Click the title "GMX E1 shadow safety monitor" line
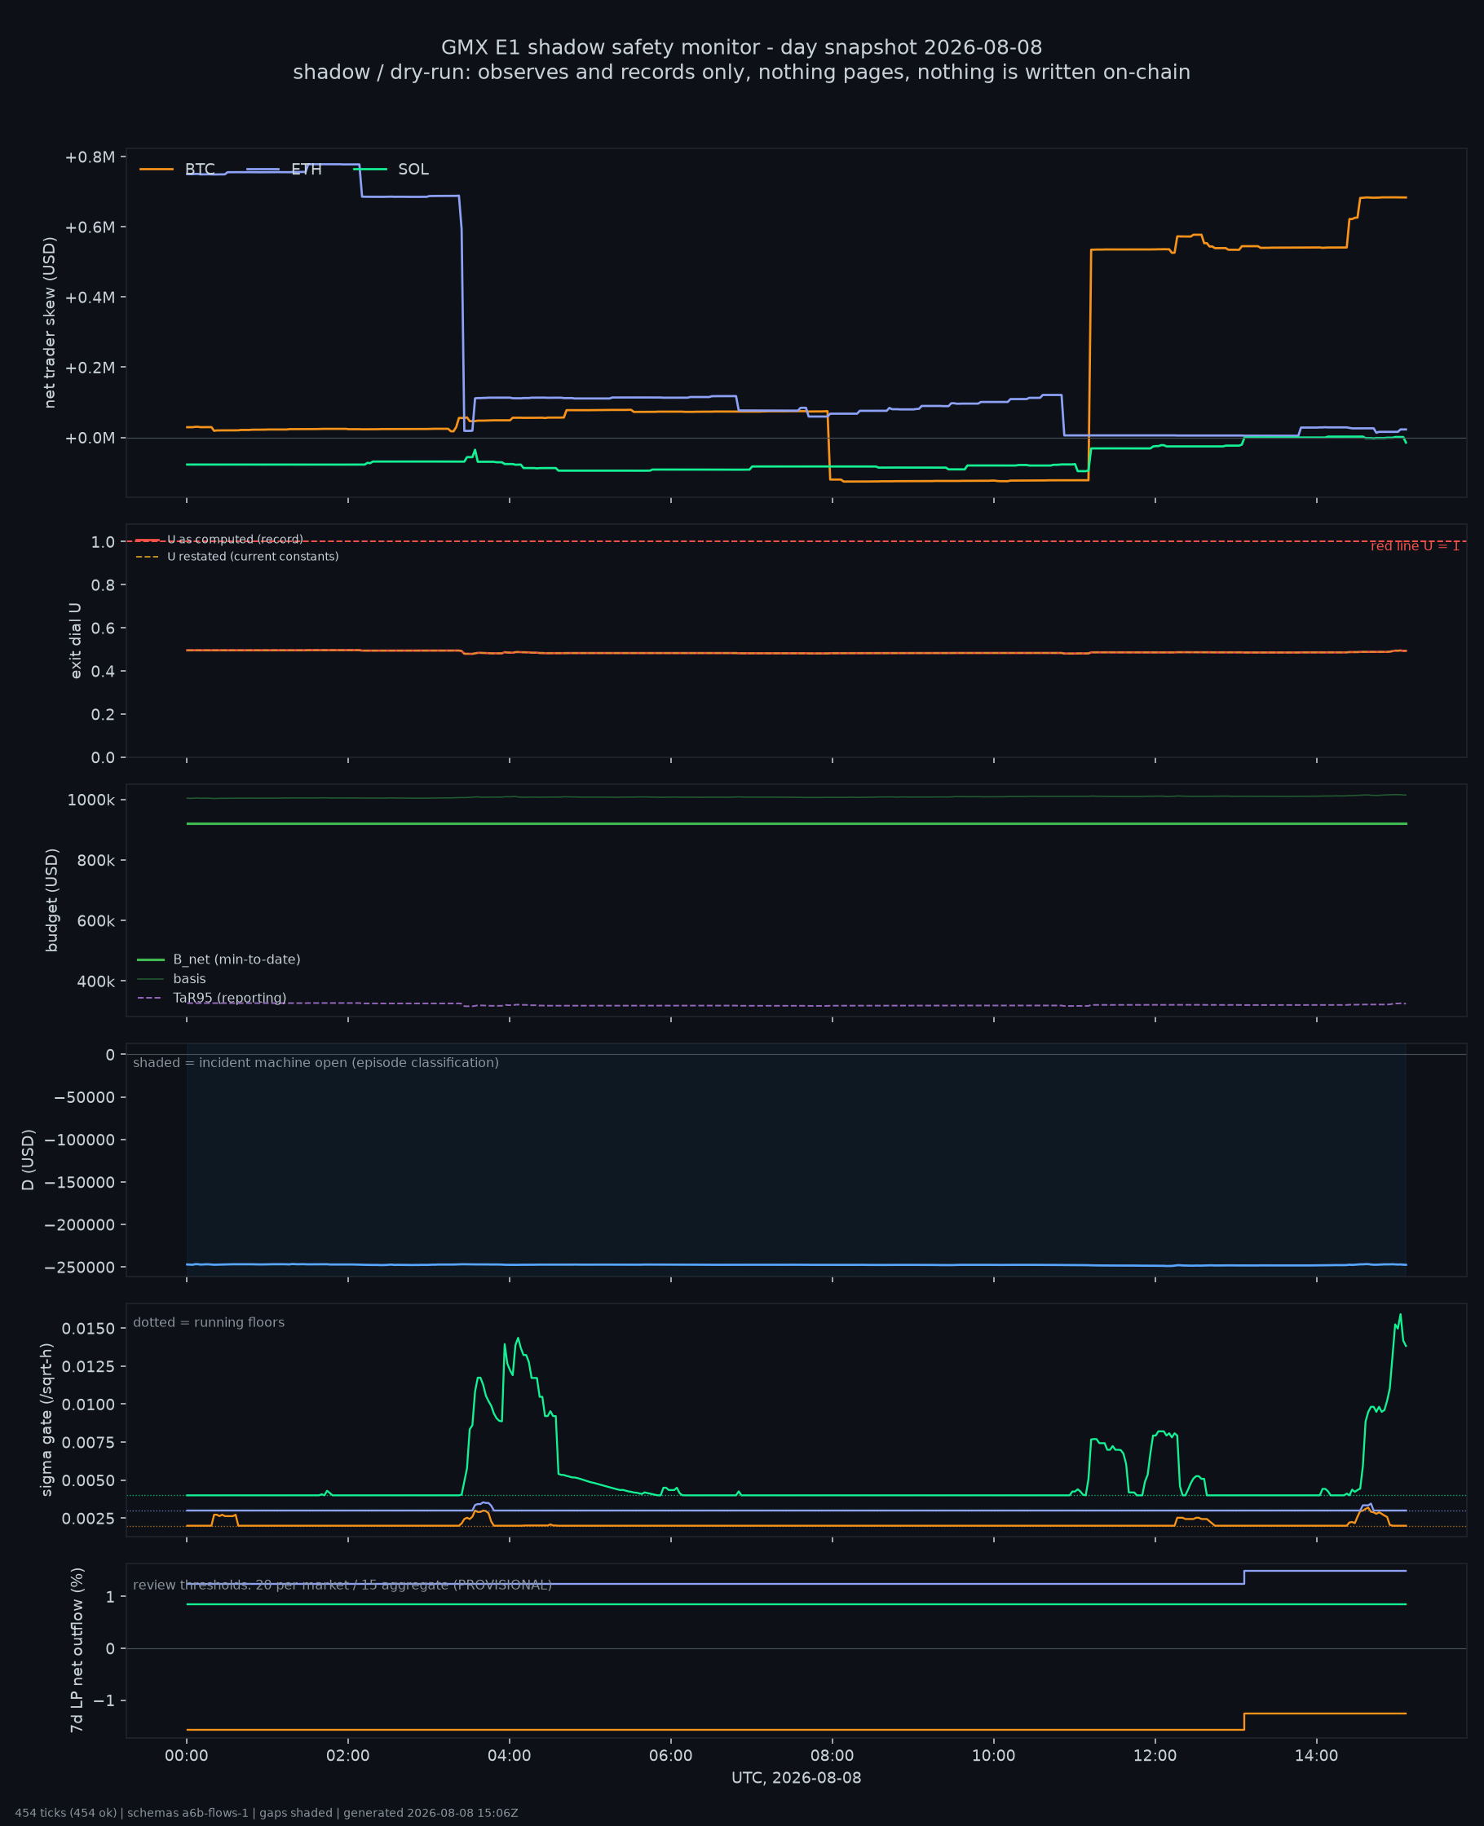The image size is (1484, 1826). [741, 48]
